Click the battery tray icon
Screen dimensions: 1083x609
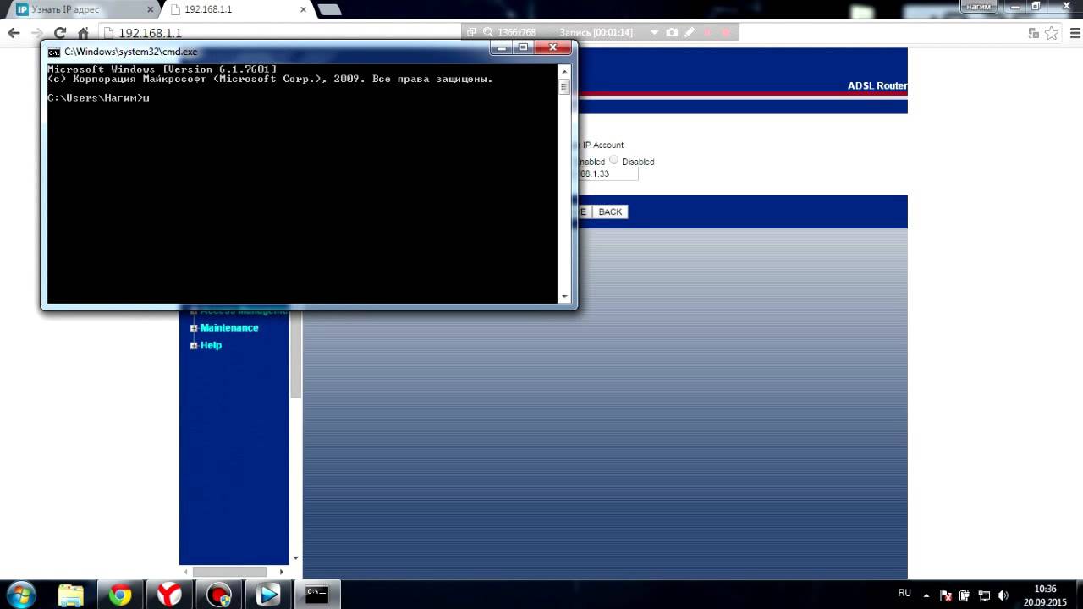tap(965, 595)
